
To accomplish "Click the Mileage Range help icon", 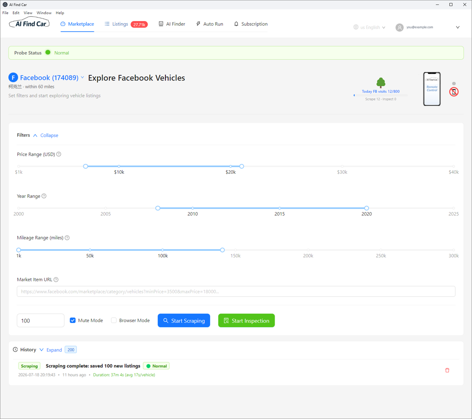I will (x=67, y=238).
